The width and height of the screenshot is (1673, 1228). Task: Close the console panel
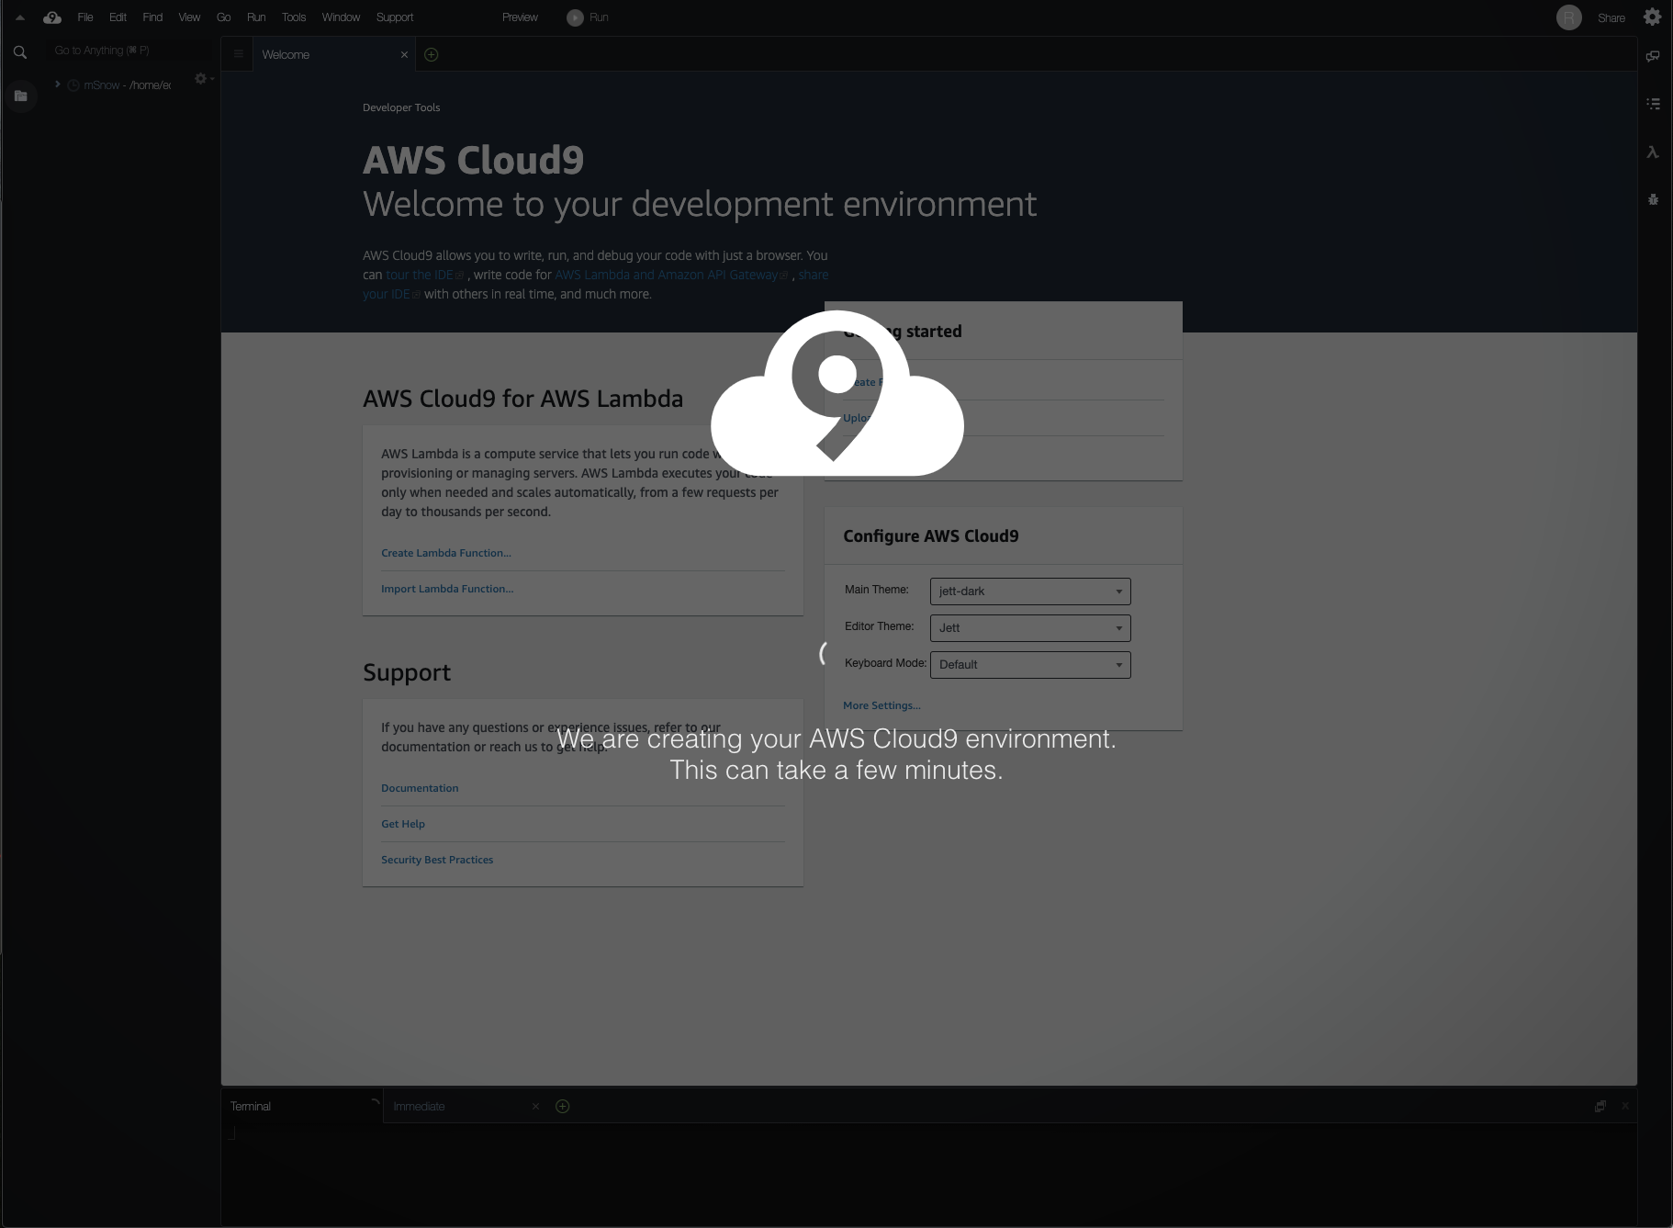click(1625, 1106)
